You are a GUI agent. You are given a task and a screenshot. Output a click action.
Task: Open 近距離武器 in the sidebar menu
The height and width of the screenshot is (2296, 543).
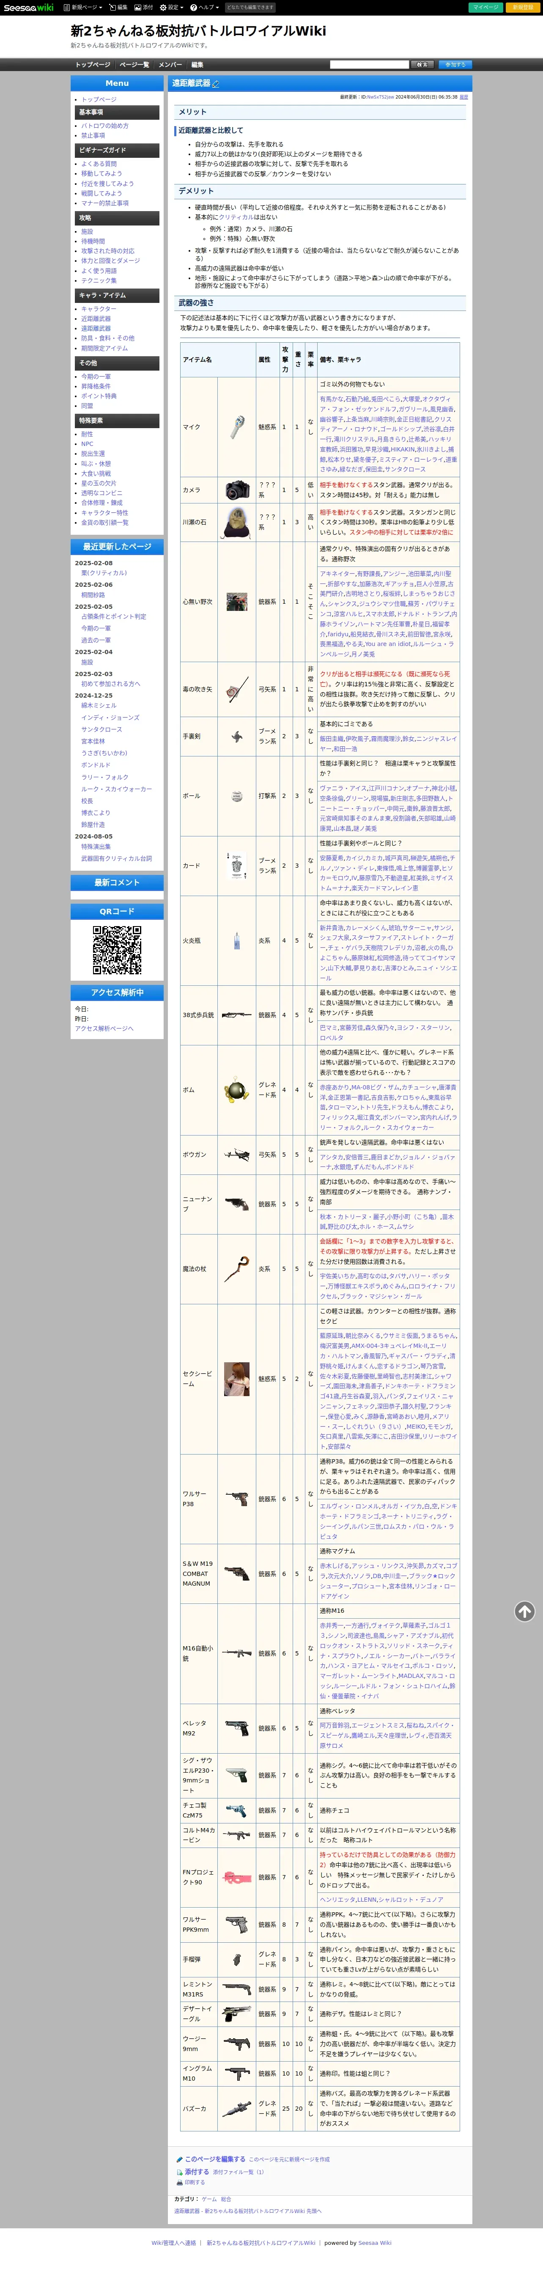[96, 318]
